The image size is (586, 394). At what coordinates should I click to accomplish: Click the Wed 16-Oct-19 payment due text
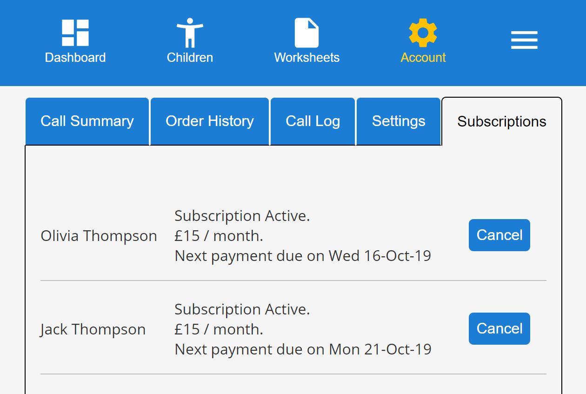click(380, 256)
